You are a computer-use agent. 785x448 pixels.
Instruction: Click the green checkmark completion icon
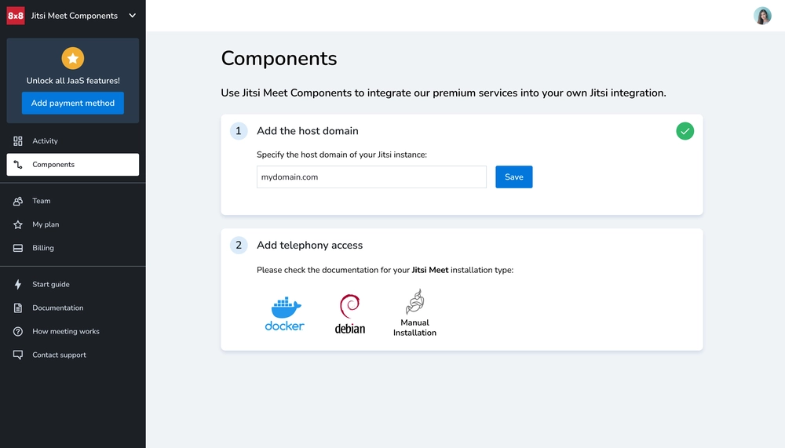(685, 131)
